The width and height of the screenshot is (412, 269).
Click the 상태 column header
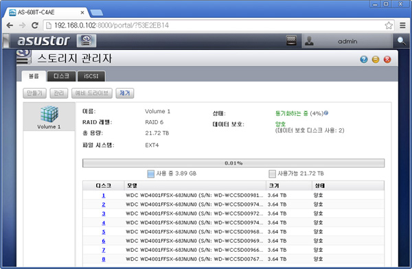coord(348,185)
